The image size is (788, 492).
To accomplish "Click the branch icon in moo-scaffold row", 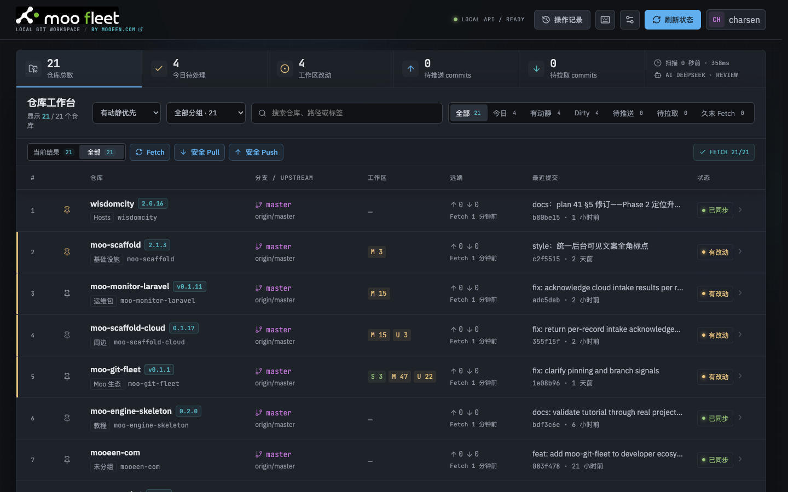I will 259,247.
